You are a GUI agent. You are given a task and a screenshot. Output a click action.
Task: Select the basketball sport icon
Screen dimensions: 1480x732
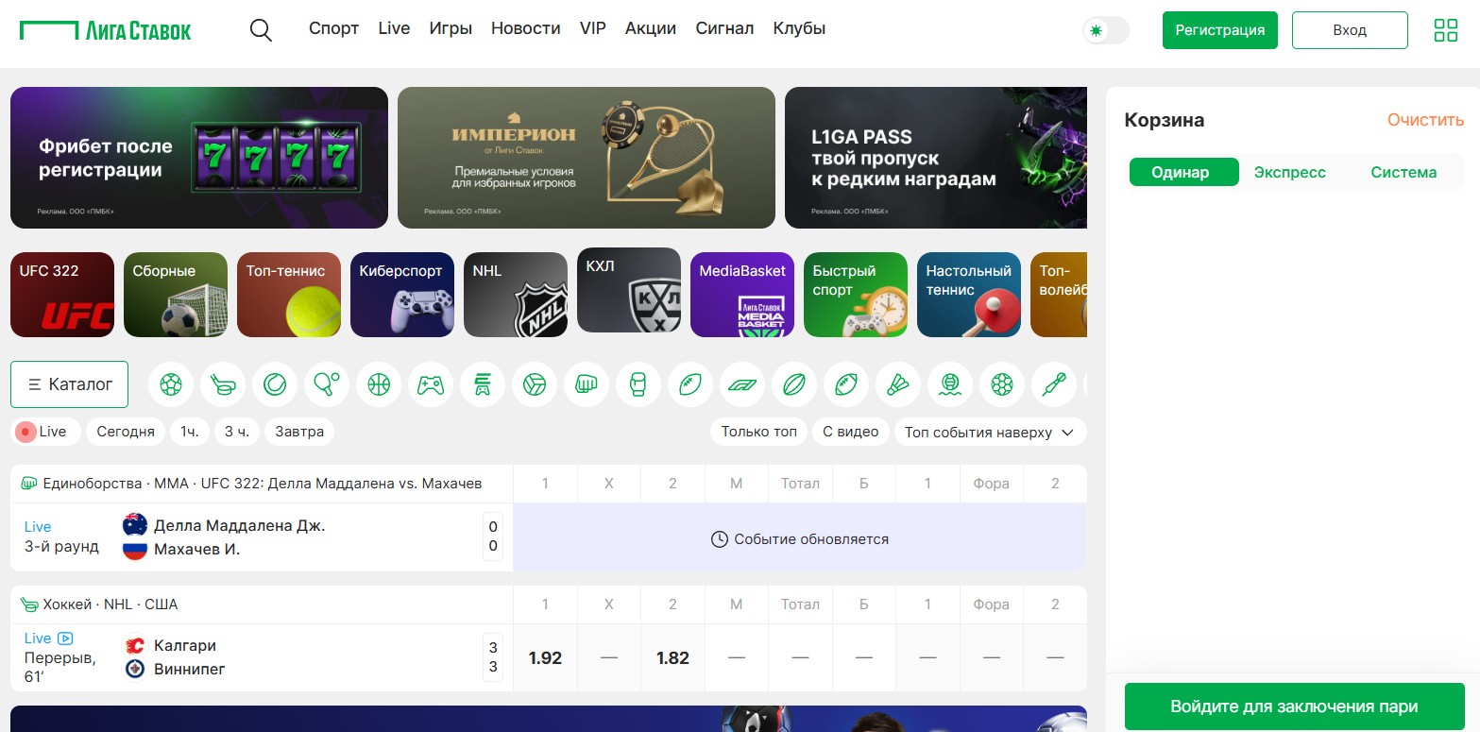coord(379,384)
